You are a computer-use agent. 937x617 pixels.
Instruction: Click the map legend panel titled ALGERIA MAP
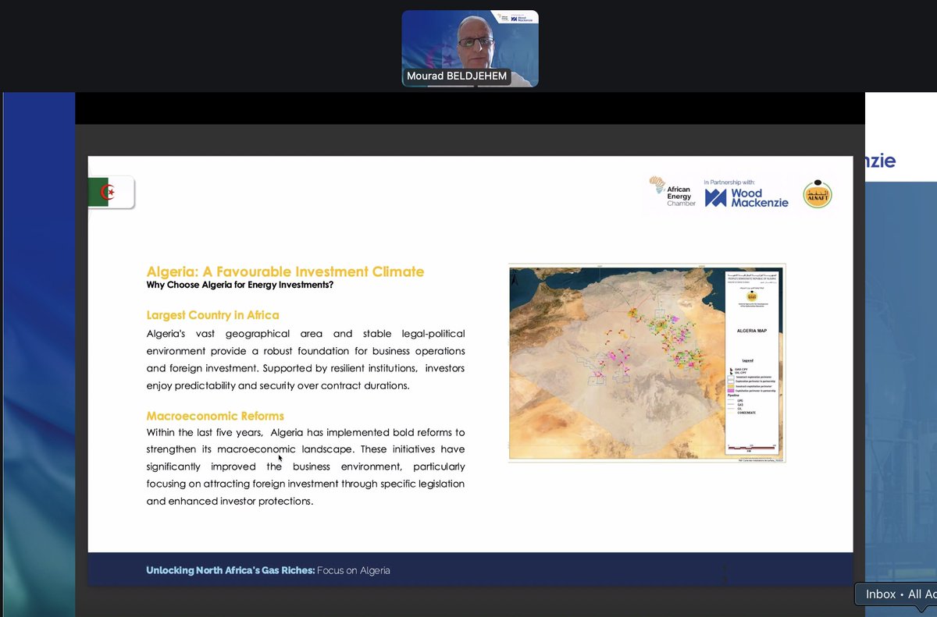click(751, 363)
